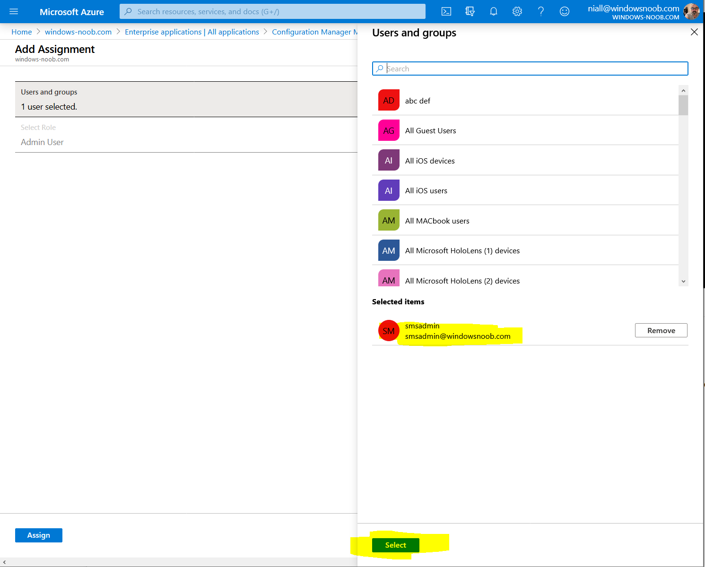Screen dimensions: 705x567
Task: Click horizontal scrollbar left arrow at bottom
Action: (x=4, y=562)
